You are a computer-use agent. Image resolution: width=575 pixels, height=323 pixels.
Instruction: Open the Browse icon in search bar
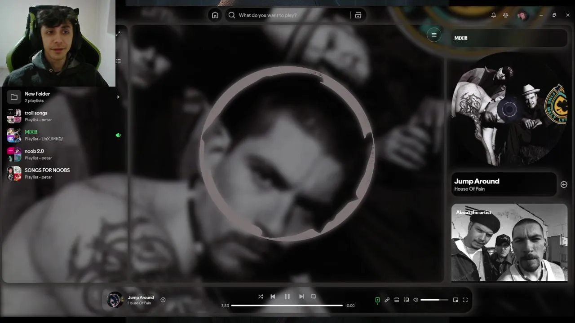coord(358,15)
